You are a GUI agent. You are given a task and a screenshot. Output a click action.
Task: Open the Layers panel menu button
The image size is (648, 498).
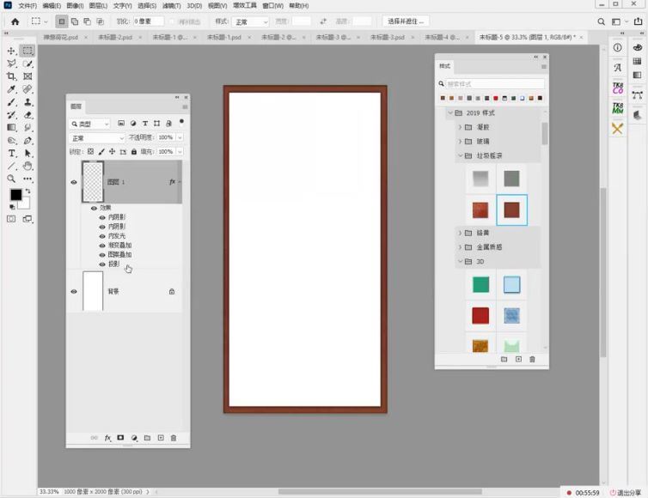[185, 107]
